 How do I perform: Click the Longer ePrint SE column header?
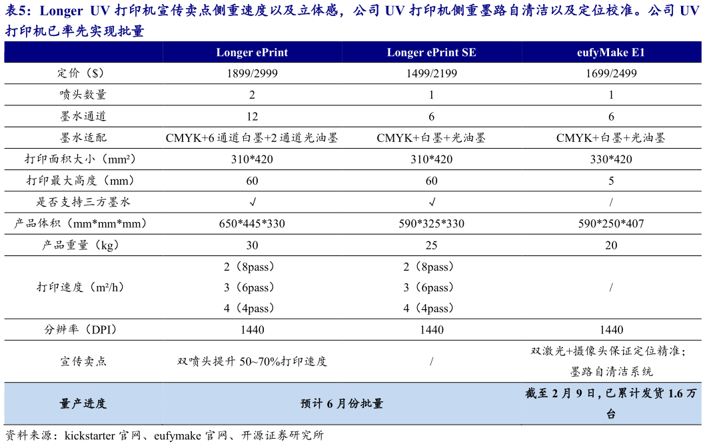point(431,52)
